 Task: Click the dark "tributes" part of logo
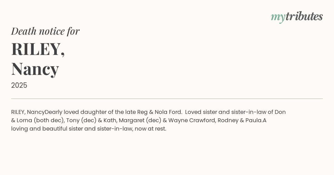(304, 17)
